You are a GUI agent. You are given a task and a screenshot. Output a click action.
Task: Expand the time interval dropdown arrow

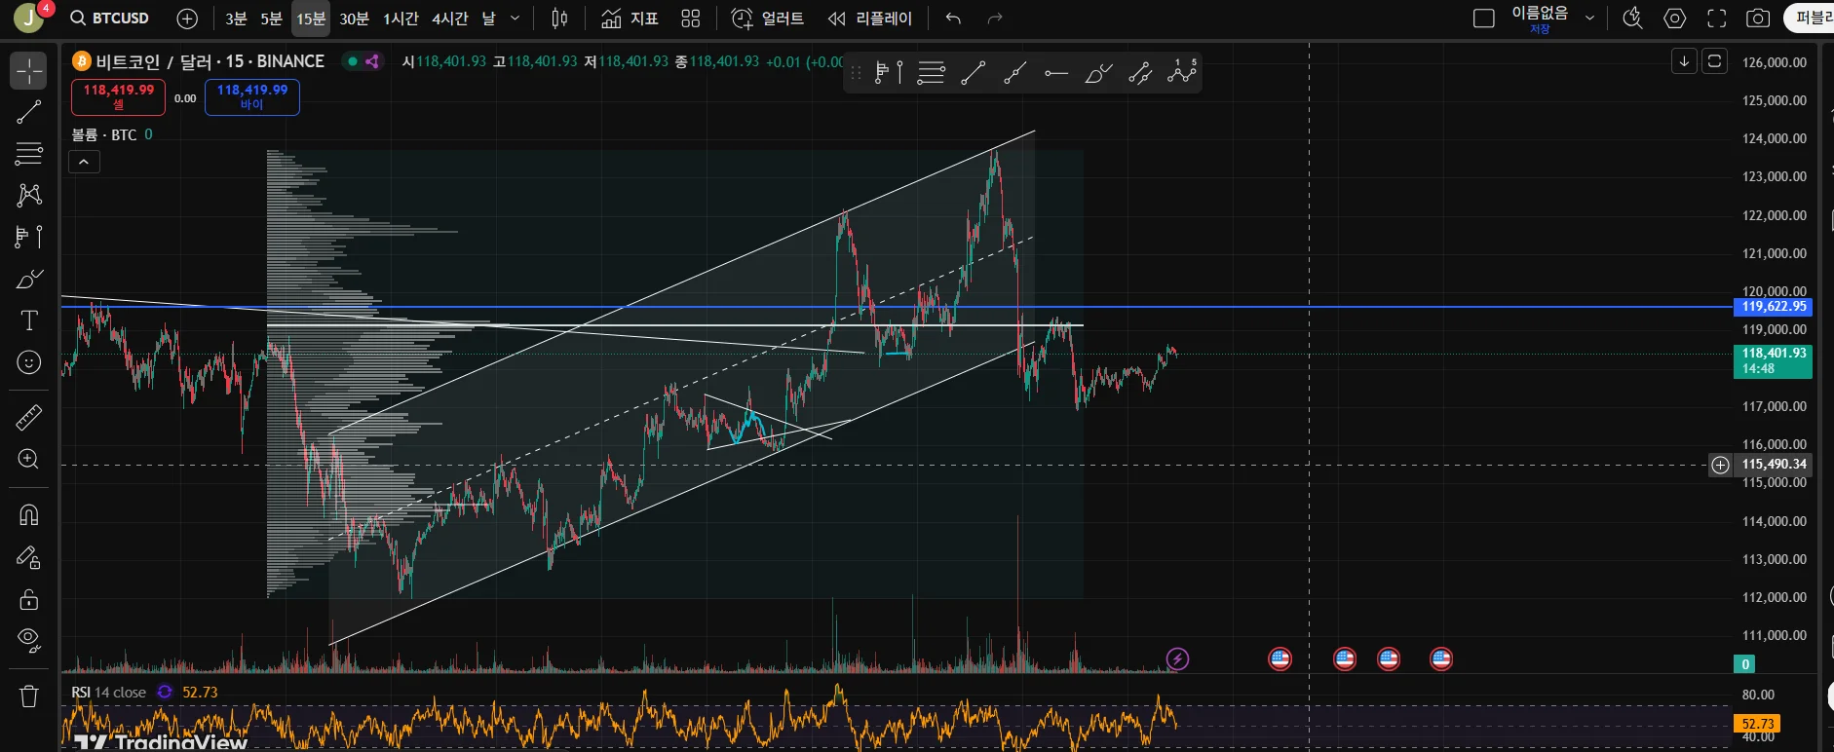[516, 19]
